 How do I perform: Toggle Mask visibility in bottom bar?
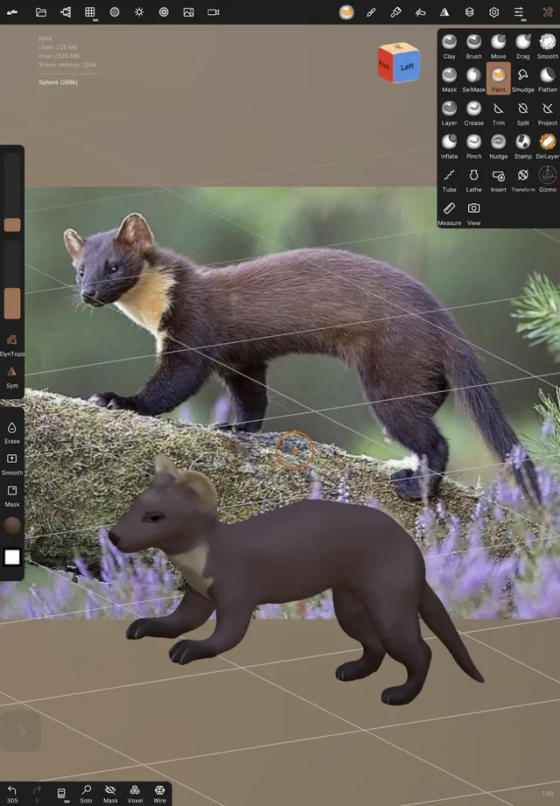(110, 793)
